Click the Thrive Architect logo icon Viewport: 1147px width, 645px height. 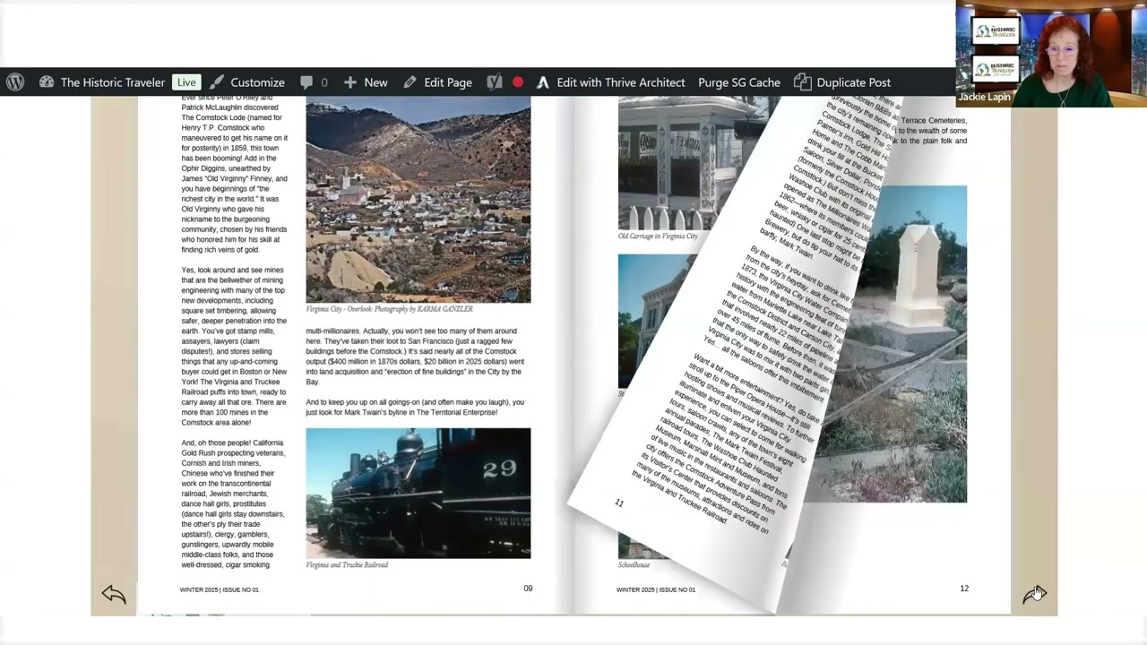(x=543, y=82)
